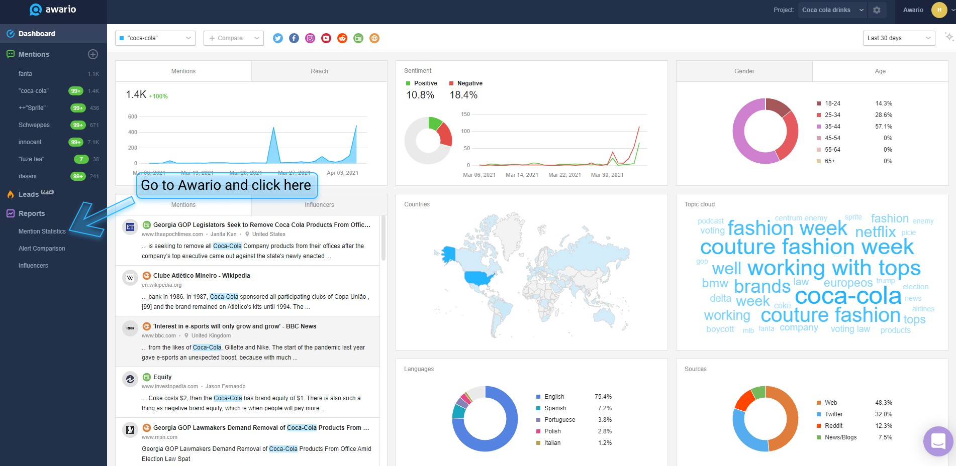
Task: Click the user avatar H icon
Action: coord(939,10)
